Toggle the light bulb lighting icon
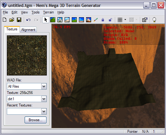Viewport: 166px width, 135px height. pyautogui.click(x=154, y=20)
